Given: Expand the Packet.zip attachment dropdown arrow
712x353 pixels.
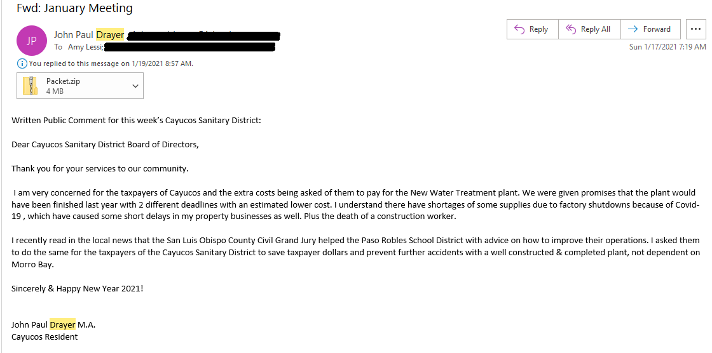Looking at the screenshot, I should point(135,86).
